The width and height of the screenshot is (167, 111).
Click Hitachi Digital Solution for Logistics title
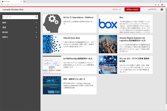coord(132,39)
